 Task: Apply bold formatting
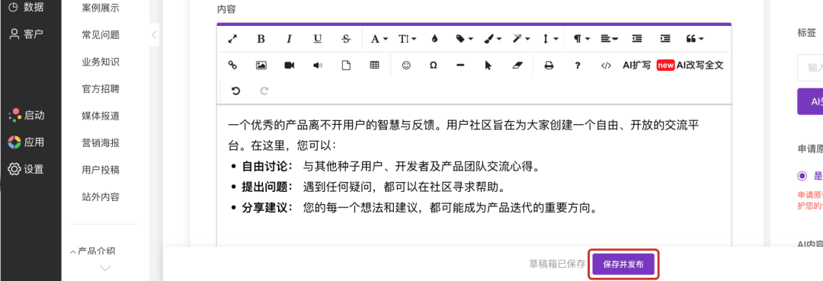pyautogui.click(x=261, y=39)
